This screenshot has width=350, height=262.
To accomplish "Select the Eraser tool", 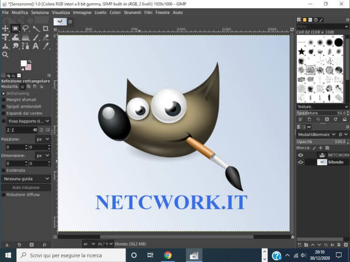I will point(46,37).
